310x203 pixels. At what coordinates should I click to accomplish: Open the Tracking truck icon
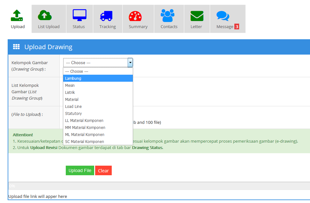click(x=106, y=15)
